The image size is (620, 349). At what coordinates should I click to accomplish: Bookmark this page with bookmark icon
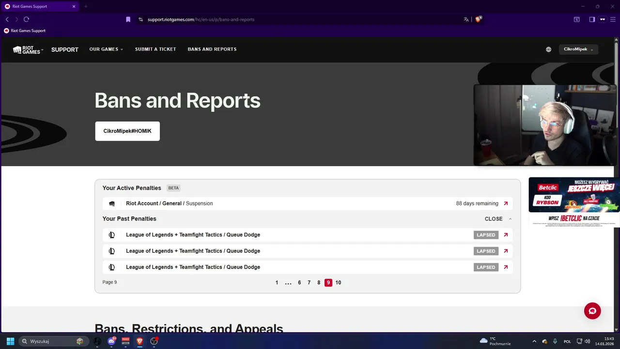pos(128,19)
